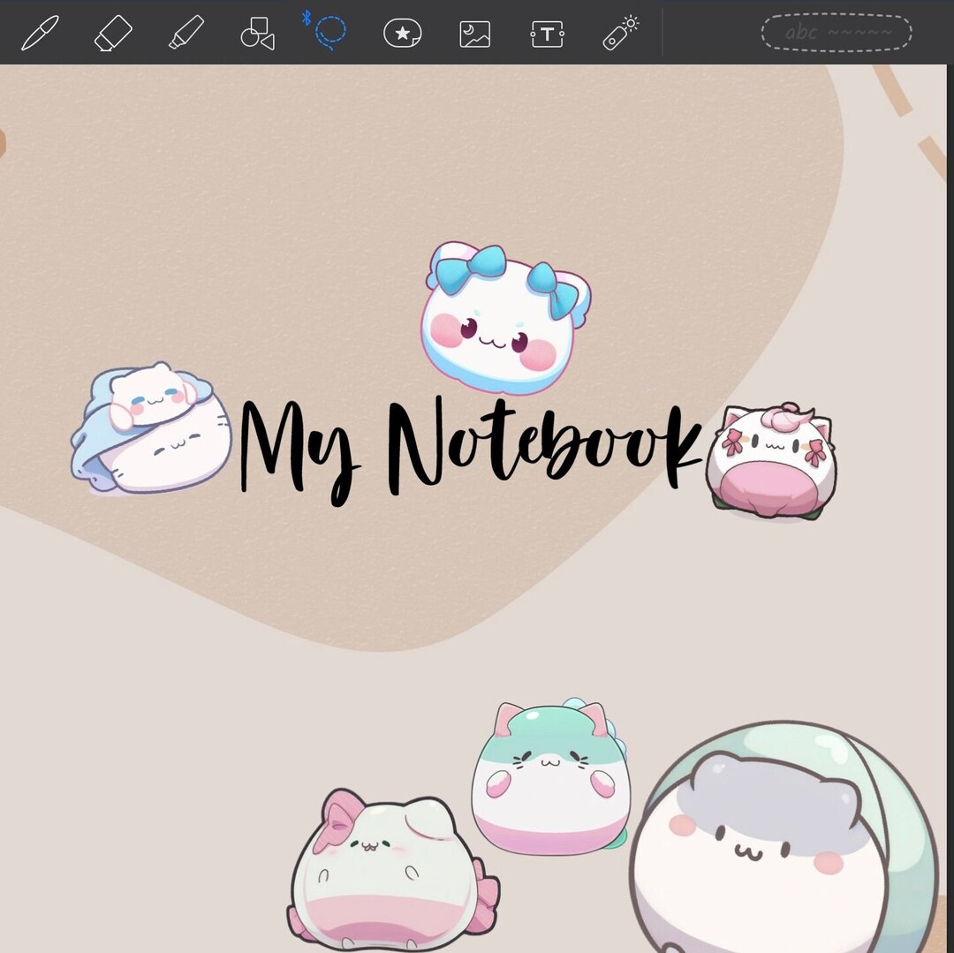Select the Eraser tool
This screenshot has height=953, width=954.
112,31
